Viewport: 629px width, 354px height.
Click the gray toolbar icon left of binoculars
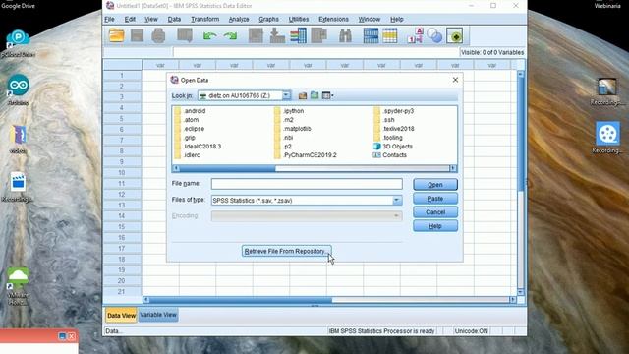pos(318,35)
